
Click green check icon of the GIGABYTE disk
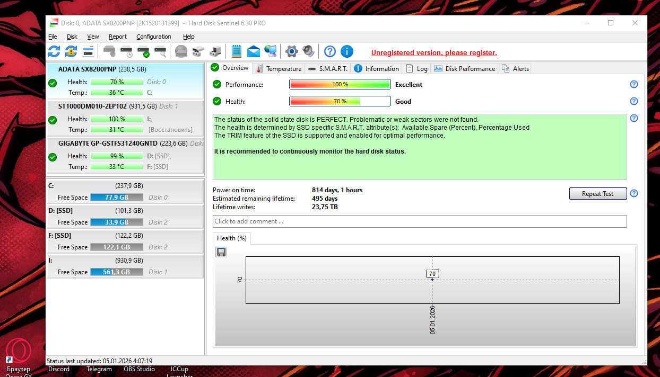point(53,157)
